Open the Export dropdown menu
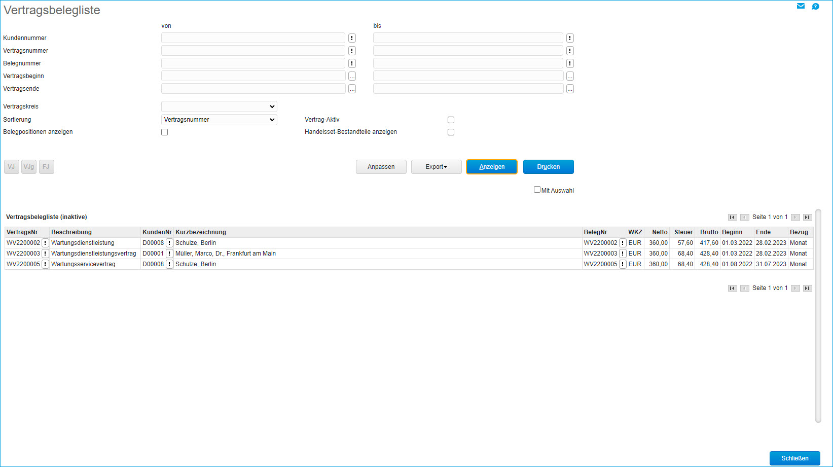 (x=436, y=167)
